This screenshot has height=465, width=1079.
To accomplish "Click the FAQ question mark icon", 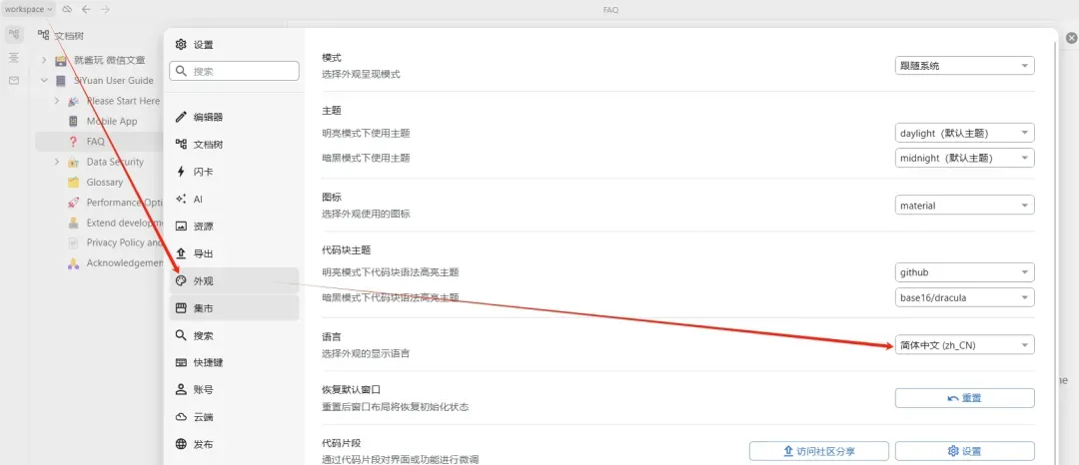I will pyautogui.click(x=74, y=142).
